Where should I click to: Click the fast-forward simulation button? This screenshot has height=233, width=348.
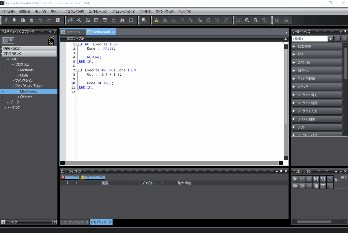(x=295, y=186)
